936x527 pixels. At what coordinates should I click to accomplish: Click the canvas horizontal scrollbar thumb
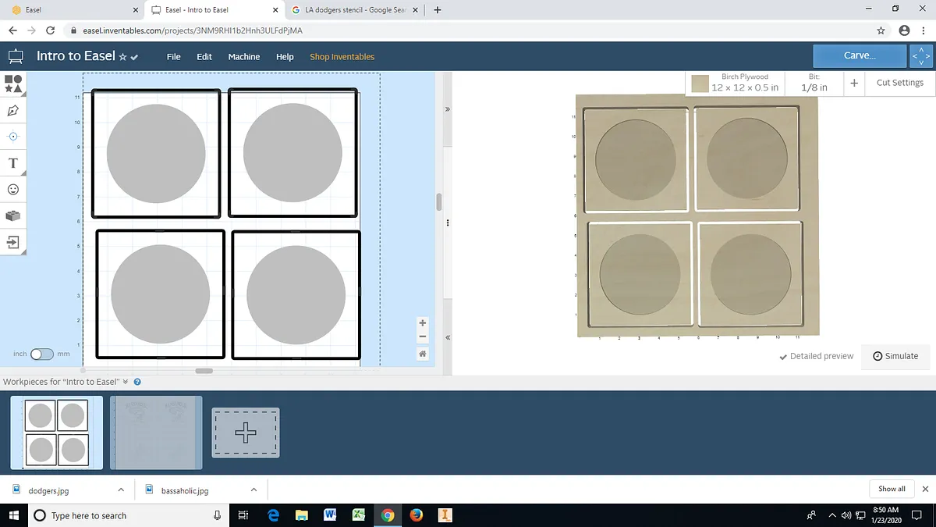pyautogui.click(x=204, y=371)
